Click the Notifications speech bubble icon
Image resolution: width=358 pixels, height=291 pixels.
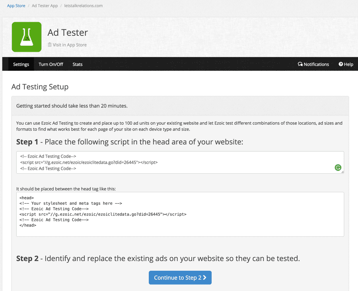click(300, 64)
